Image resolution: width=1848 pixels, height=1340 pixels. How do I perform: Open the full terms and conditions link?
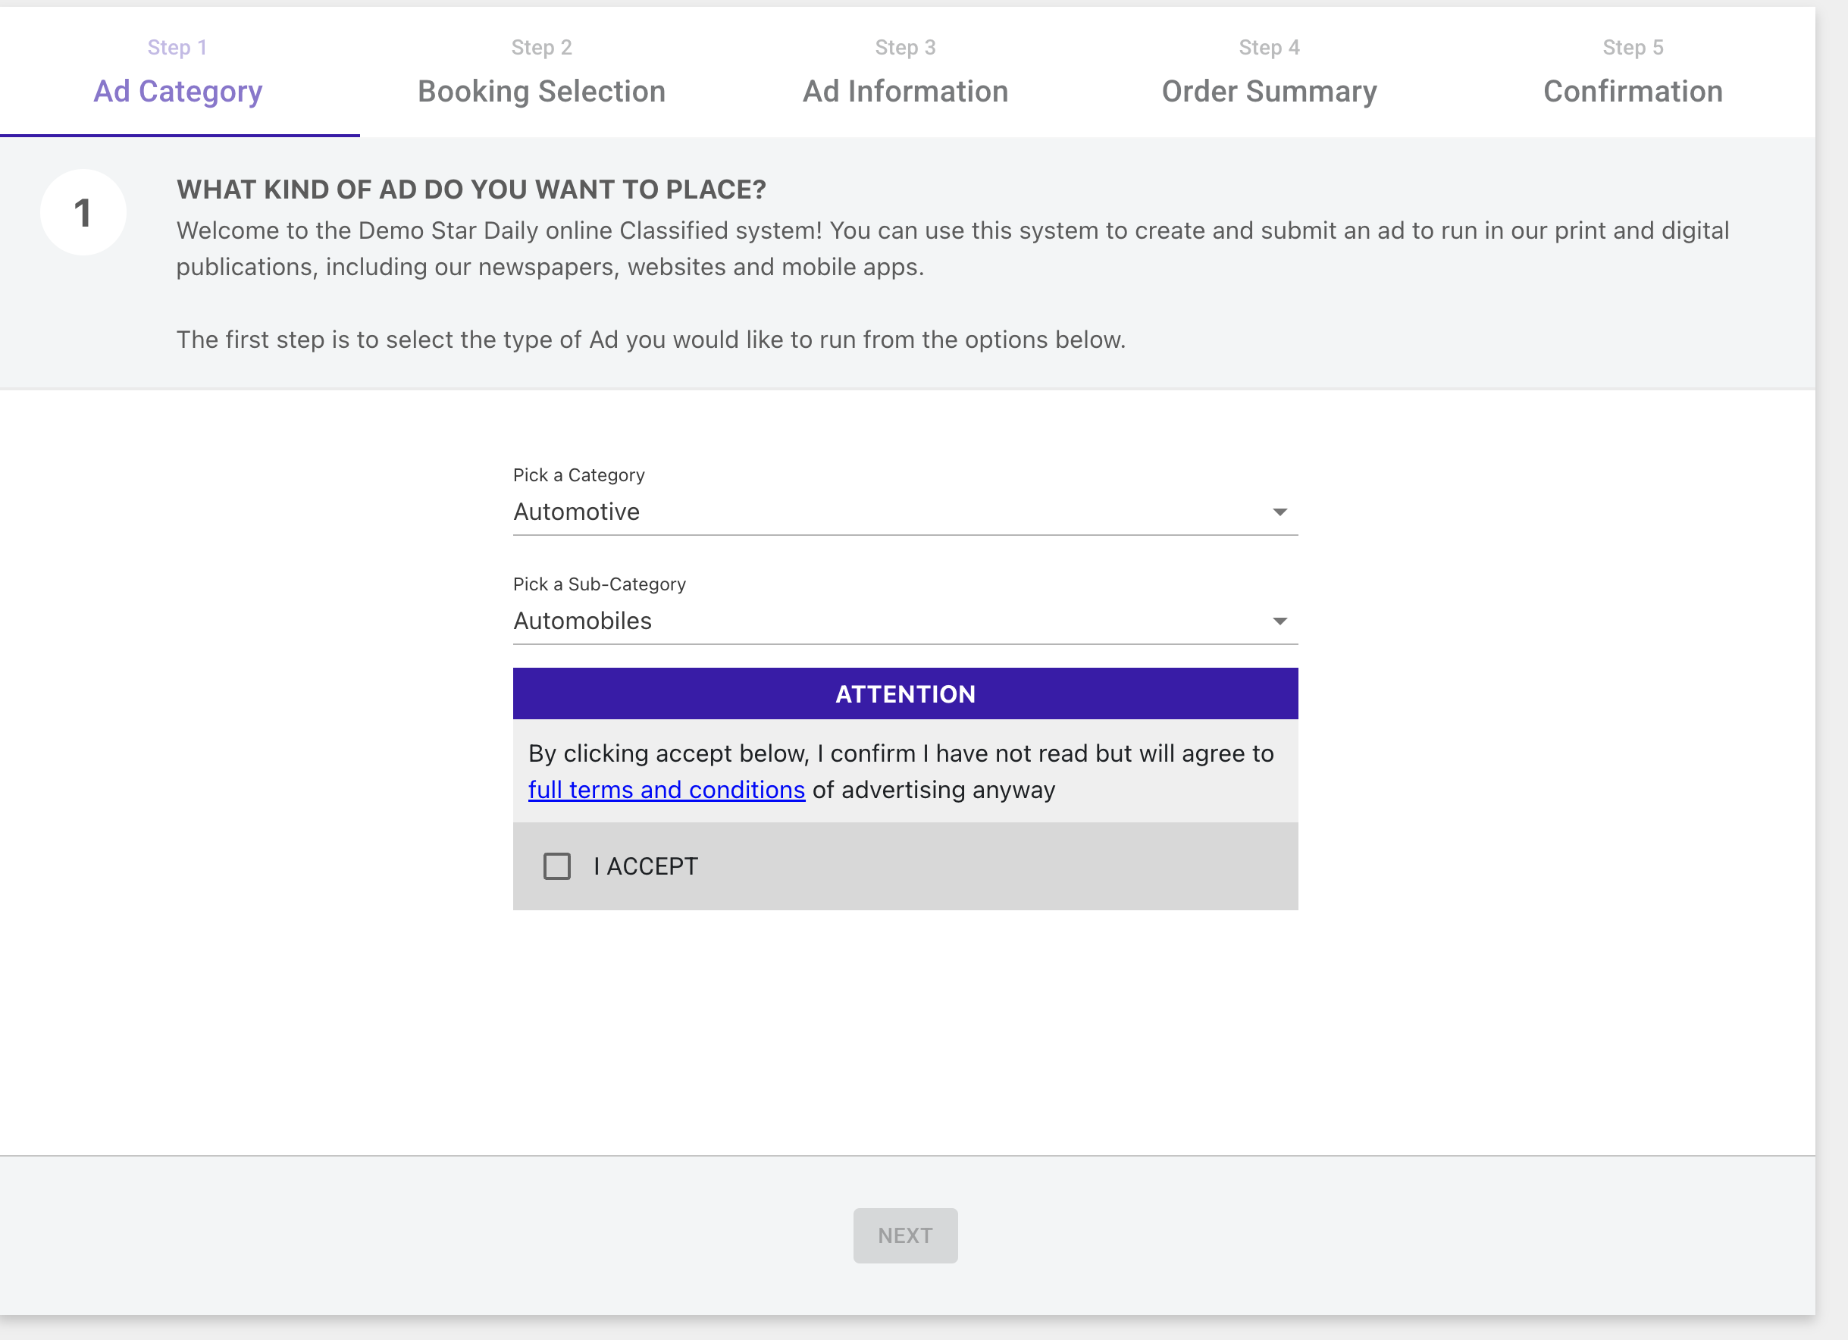[x=666, y=791]
